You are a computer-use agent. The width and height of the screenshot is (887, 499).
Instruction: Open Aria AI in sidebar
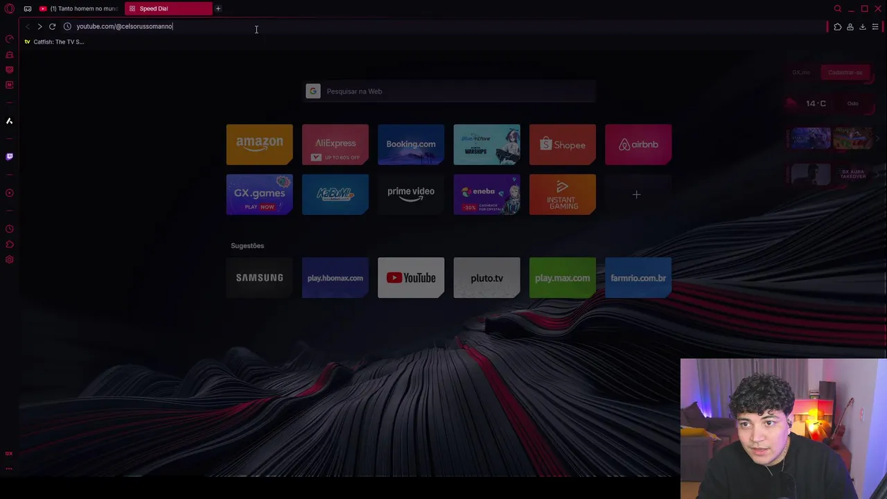pyautogui.click(x=10, y=121)
